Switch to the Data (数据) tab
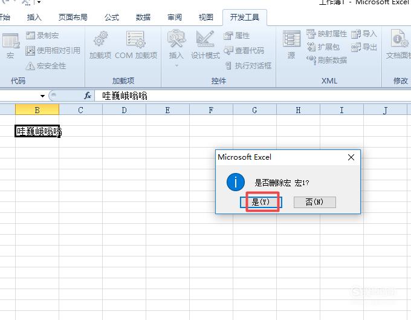 click(x=143, y=18)
